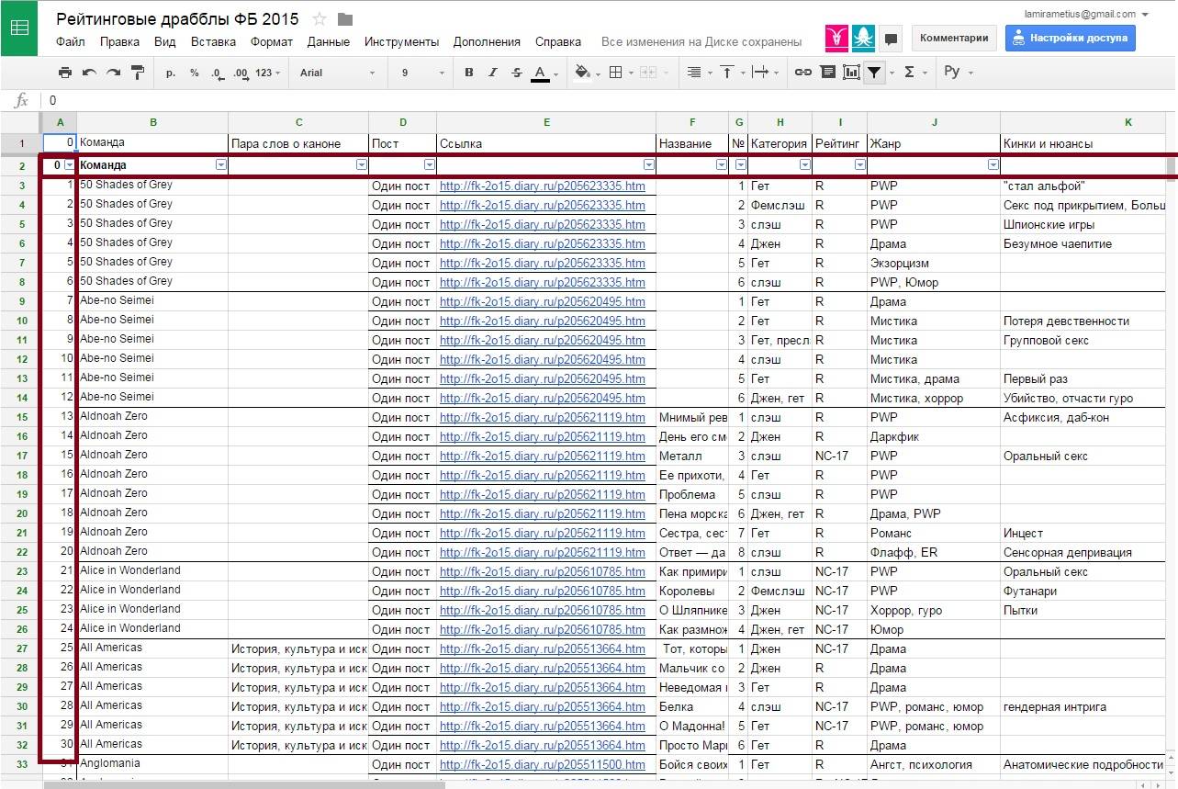This screenshot has width=1178, height=789.
Task: Click the undo arrow icon
Action: click(x=89, y=73)
